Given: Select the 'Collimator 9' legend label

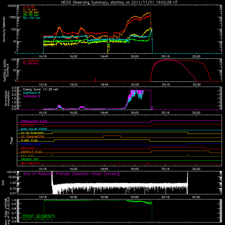Looking at the screenshot, I should (31, 96).
